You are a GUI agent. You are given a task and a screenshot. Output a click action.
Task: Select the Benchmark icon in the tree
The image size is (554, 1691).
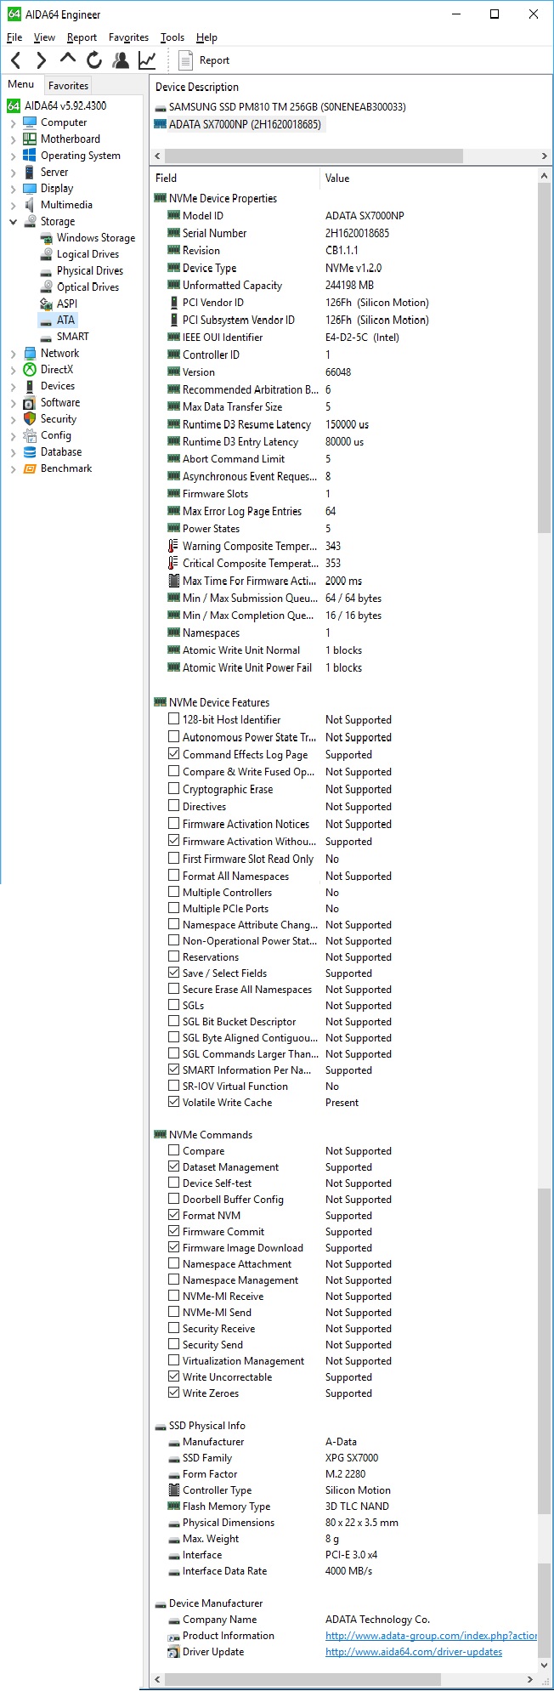click(x=30, y=468)
